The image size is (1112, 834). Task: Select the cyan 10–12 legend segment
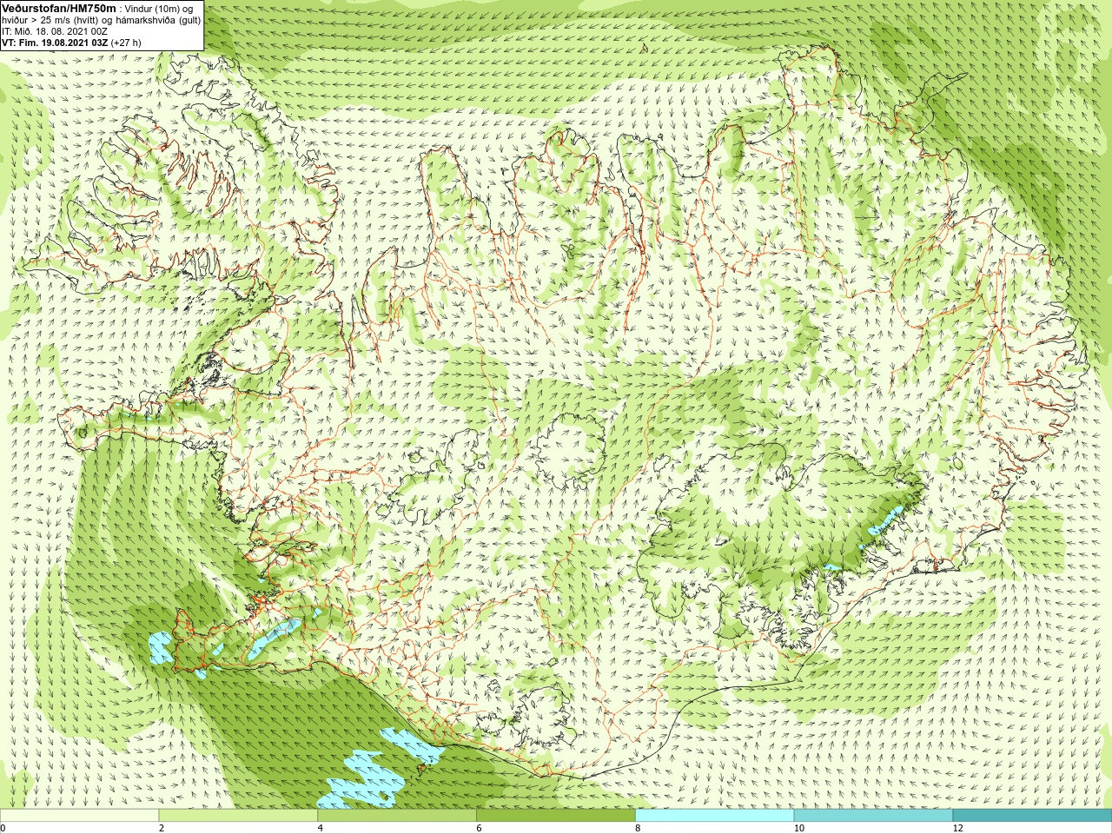(x=873, y=816)
